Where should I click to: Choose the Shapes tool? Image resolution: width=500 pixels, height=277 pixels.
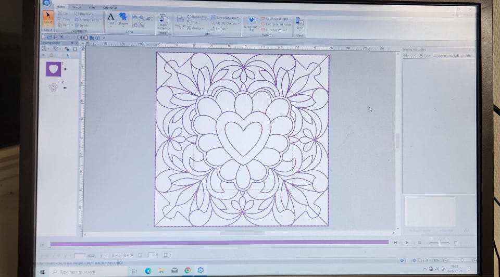point(123,19)
